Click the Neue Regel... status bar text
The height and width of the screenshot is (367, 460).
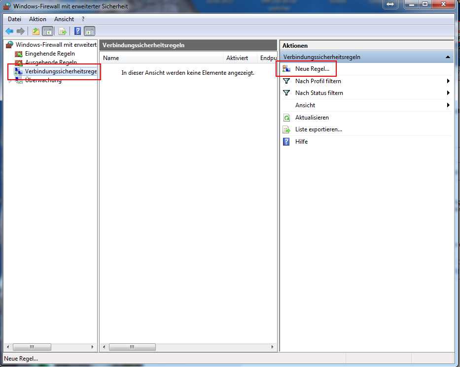click(x=21, y=359)
